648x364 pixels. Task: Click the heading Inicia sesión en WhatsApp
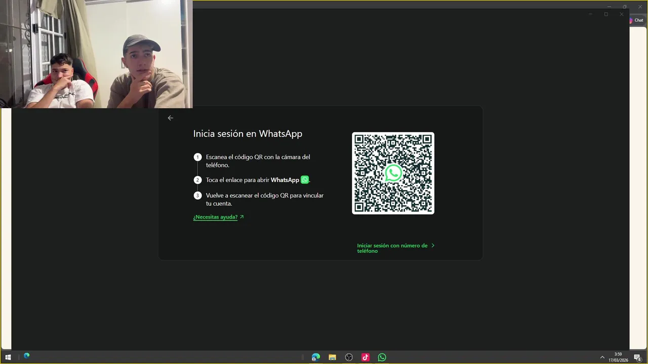248,134
